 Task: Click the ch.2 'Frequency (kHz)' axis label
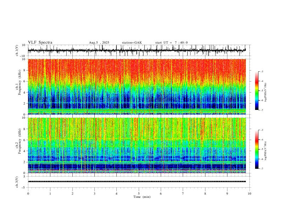(x=19, y=141)
